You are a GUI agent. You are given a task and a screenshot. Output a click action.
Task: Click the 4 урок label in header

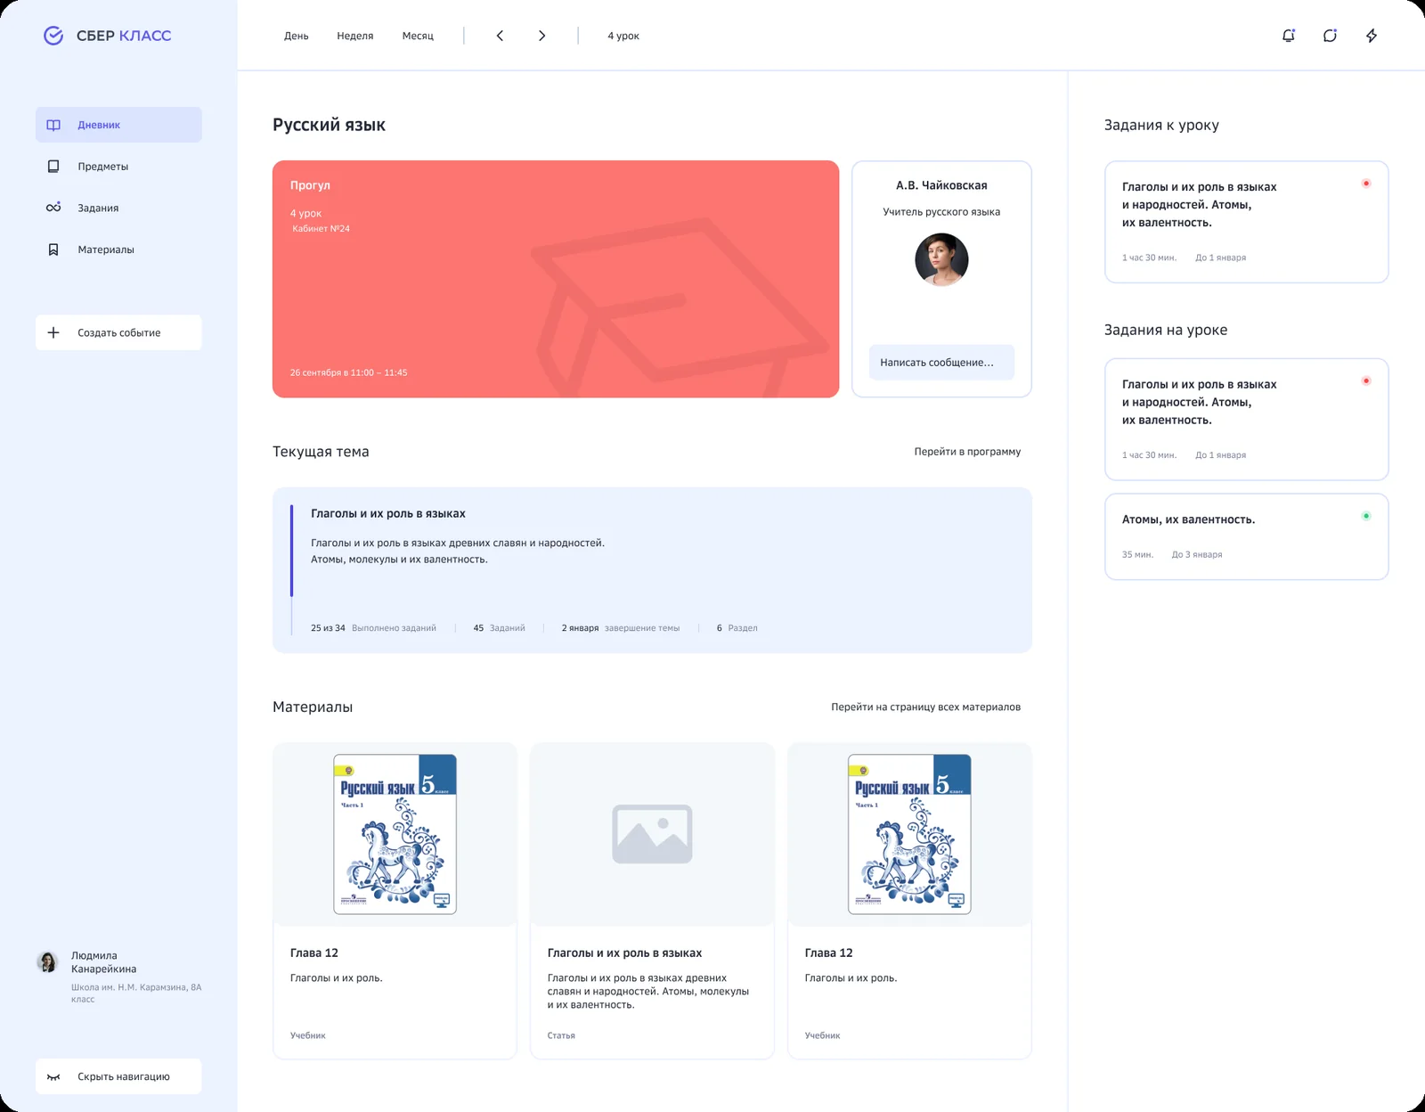pyautogui.click(x=623, y=36)
